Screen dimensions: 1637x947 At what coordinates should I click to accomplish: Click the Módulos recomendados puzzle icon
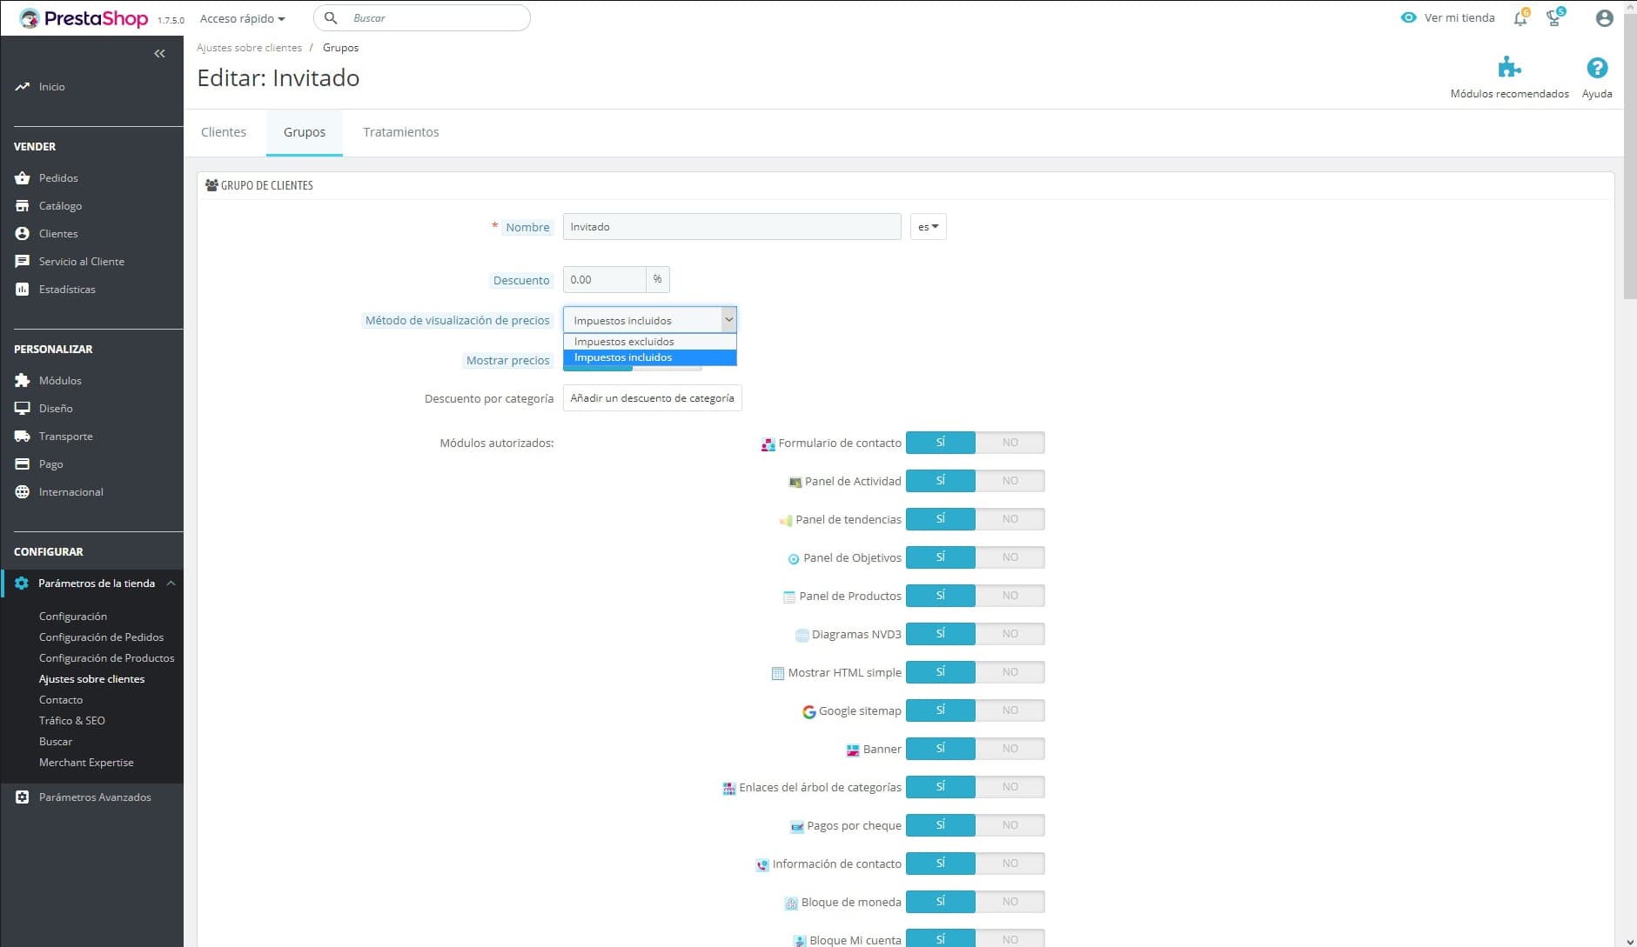(1509, 68)
